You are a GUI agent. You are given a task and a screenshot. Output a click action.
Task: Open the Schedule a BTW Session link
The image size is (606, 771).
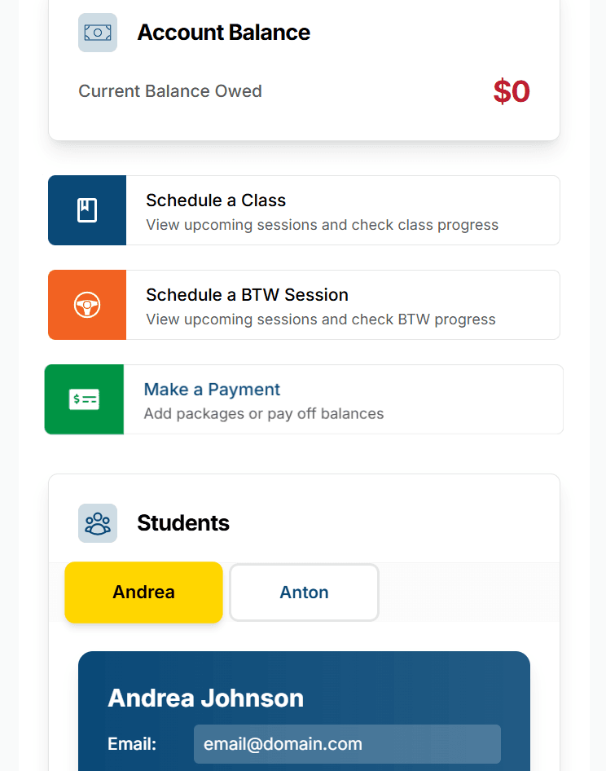point(247,295)
